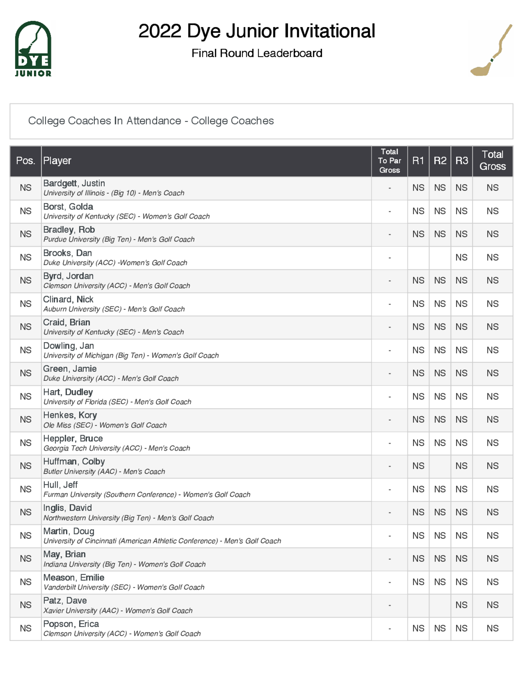Screen dimensions: 523x677
Task: Open player Bardgett, Justin
Action: 74,183
